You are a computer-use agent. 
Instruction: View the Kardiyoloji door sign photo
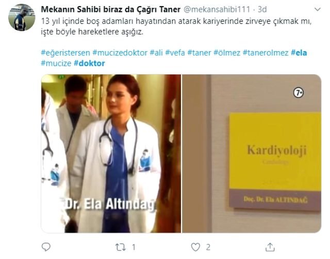pyautogui.click(x=252, y=154)
